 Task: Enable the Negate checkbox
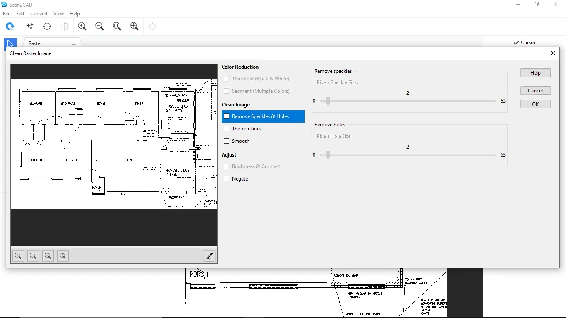[227, 179]
